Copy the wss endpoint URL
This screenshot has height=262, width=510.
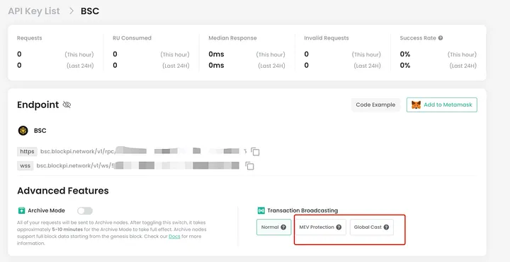tap(249, 166)
